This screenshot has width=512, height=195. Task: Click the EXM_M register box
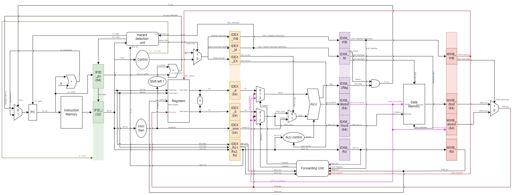coord(344,56)
